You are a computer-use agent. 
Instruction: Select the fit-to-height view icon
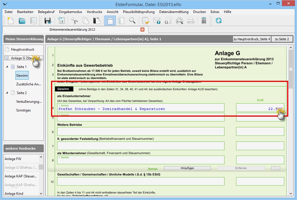[x=121, y=21]
